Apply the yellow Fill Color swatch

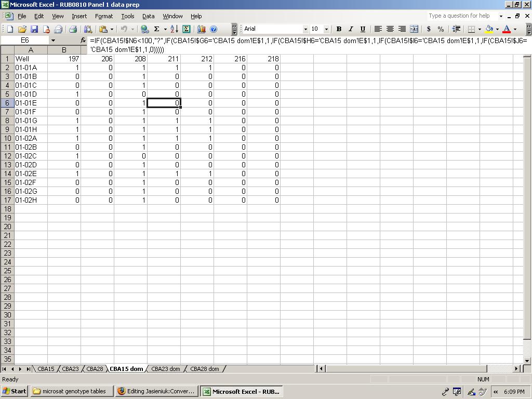point(489,29)
